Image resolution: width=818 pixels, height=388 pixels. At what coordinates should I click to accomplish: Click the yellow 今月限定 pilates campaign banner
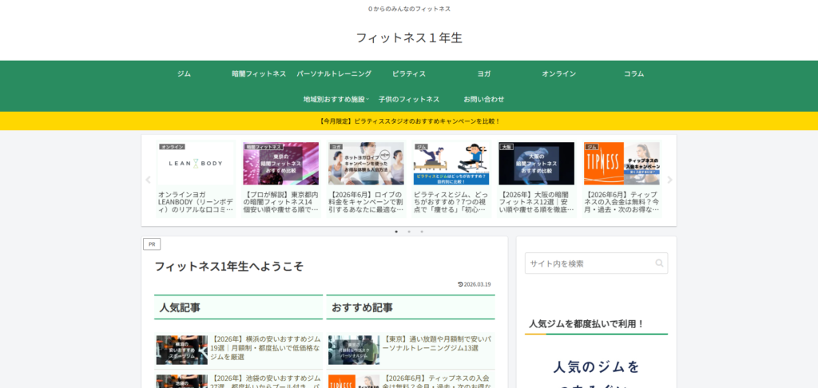(409, 121)
